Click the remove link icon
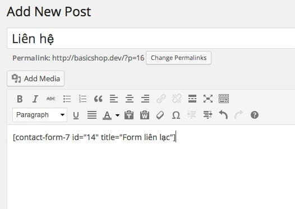Image resolution: width=295 pixels, height=209 pixels. (177, 99)
